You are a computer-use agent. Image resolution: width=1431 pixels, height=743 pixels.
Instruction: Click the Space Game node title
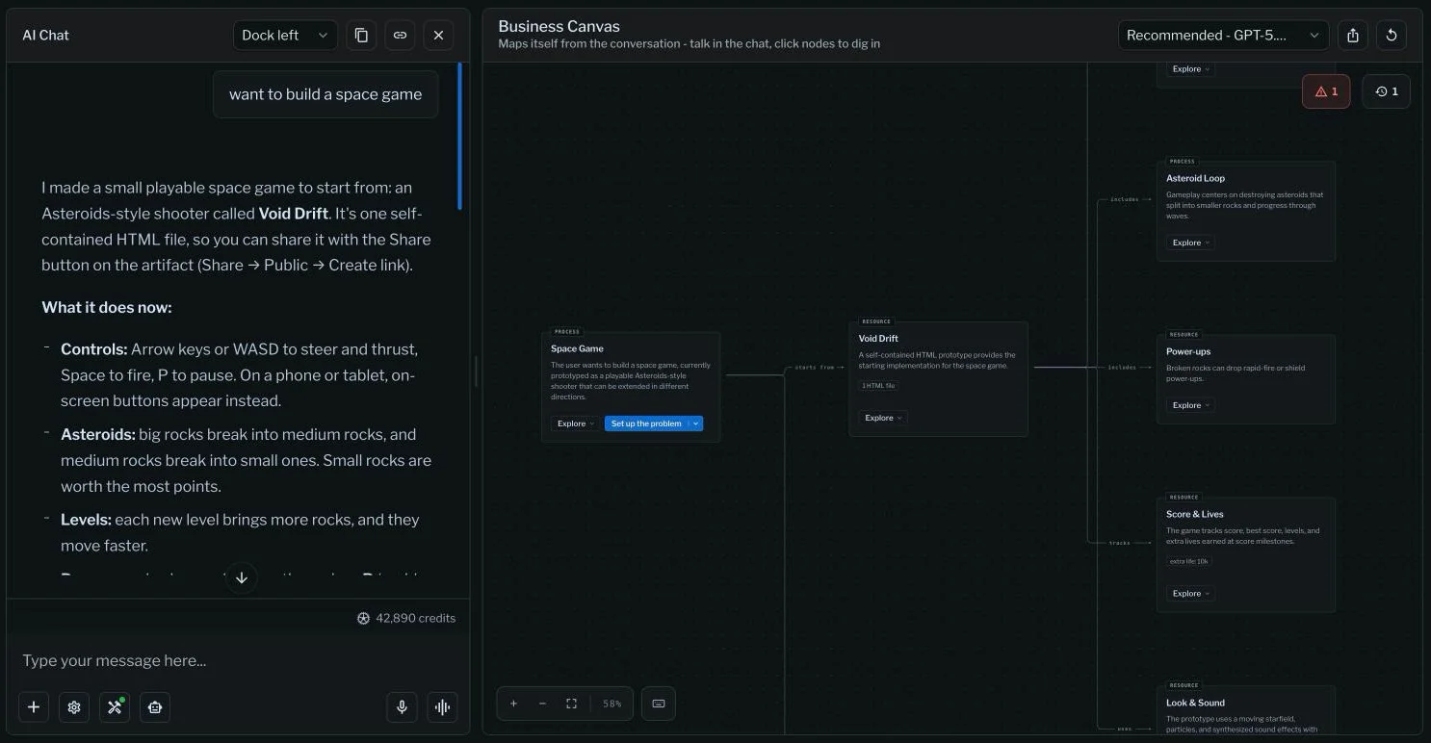(577, 348)
